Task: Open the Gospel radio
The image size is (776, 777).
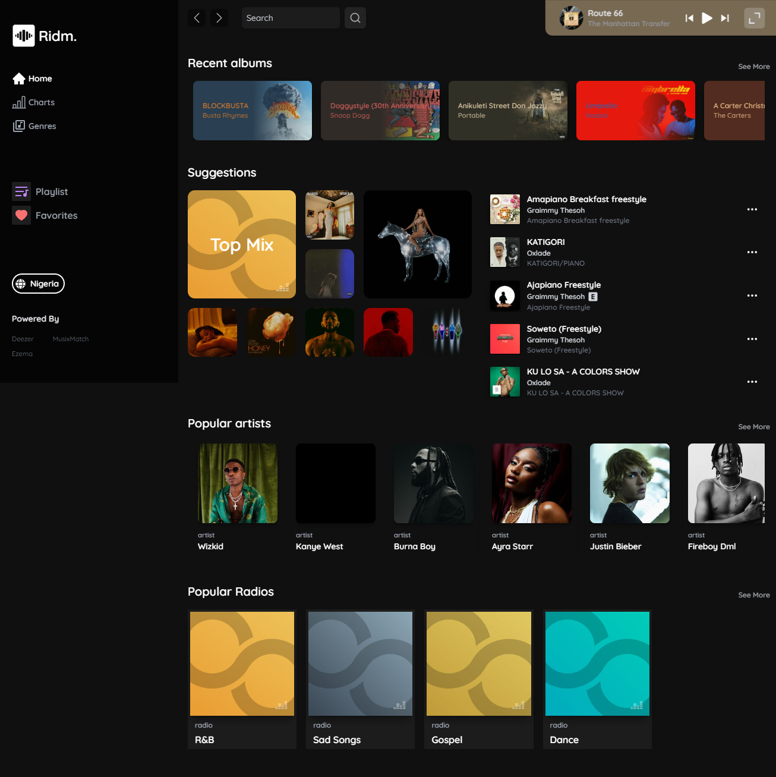Action: point(479,680)
